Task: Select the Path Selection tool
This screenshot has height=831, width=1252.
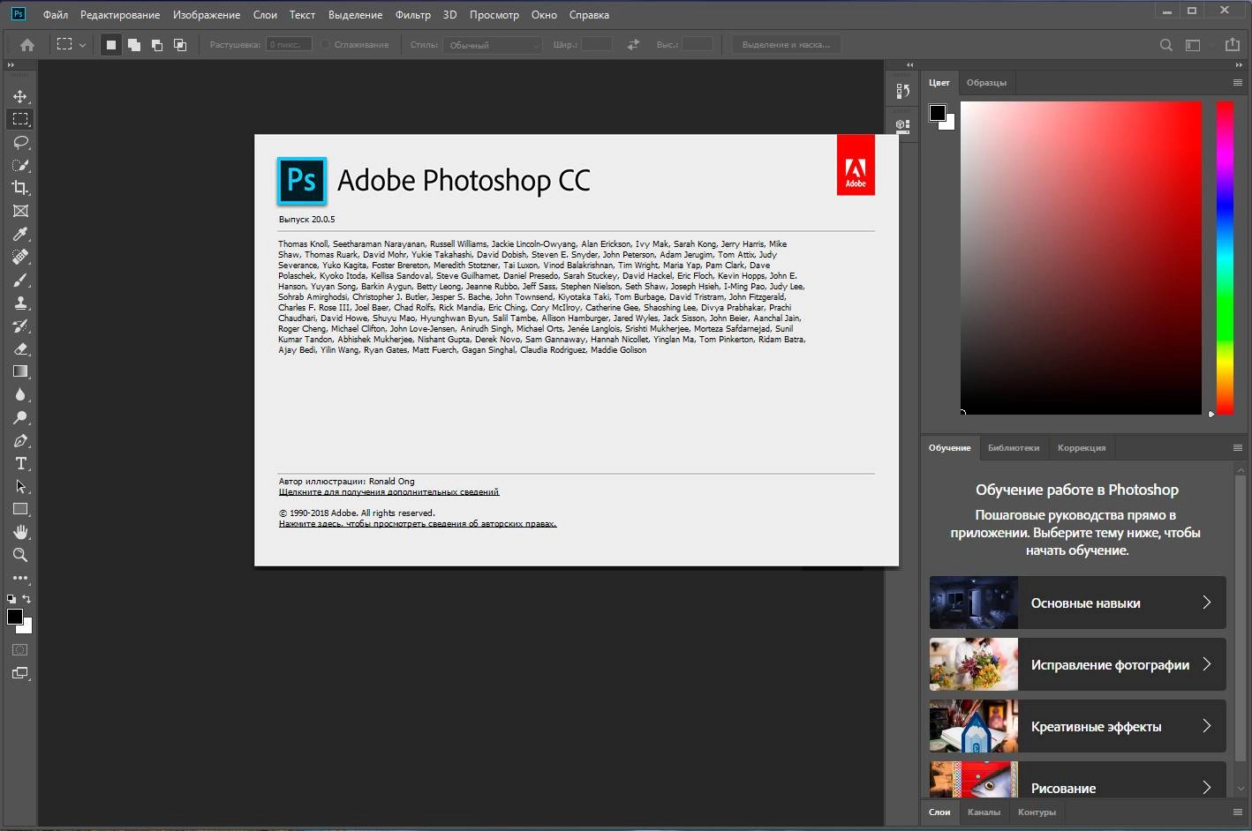Action: point(20,486)
